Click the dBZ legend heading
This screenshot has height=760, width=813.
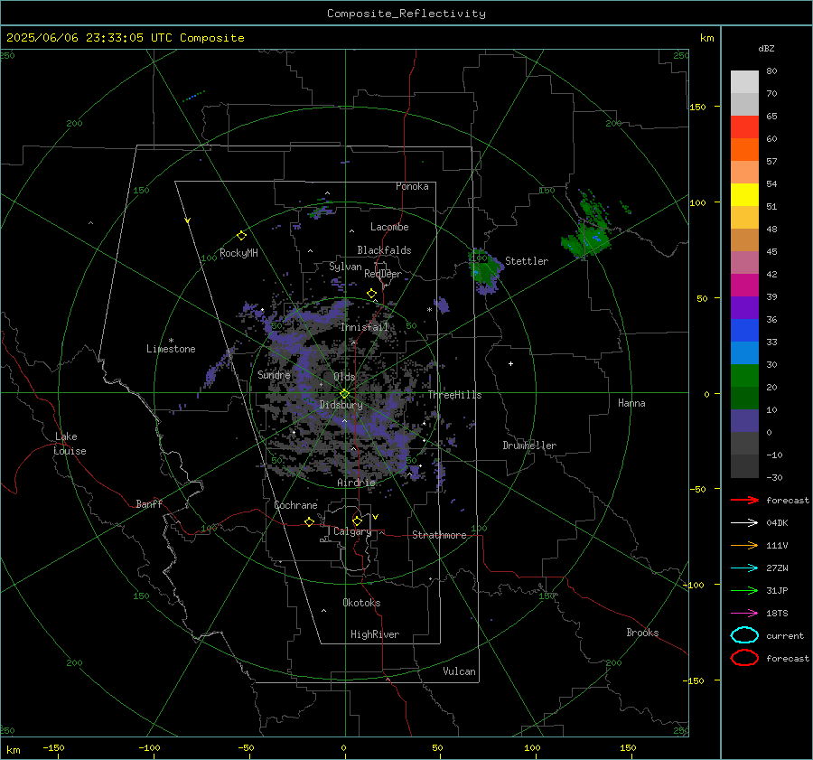pos(766,49)
